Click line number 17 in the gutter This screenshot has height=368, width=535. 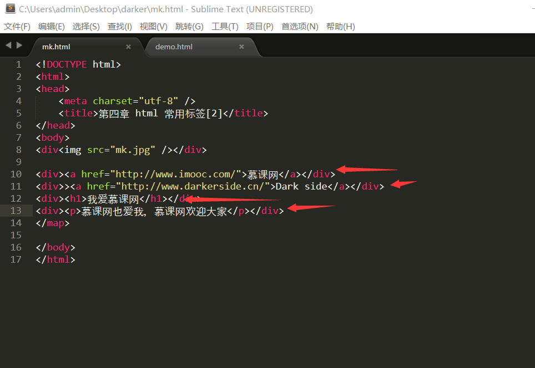tap(16, 259)
